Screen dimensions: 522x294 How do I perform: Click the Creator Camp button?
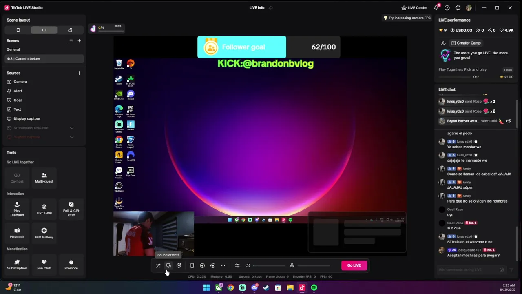click(x=466, y=43)
